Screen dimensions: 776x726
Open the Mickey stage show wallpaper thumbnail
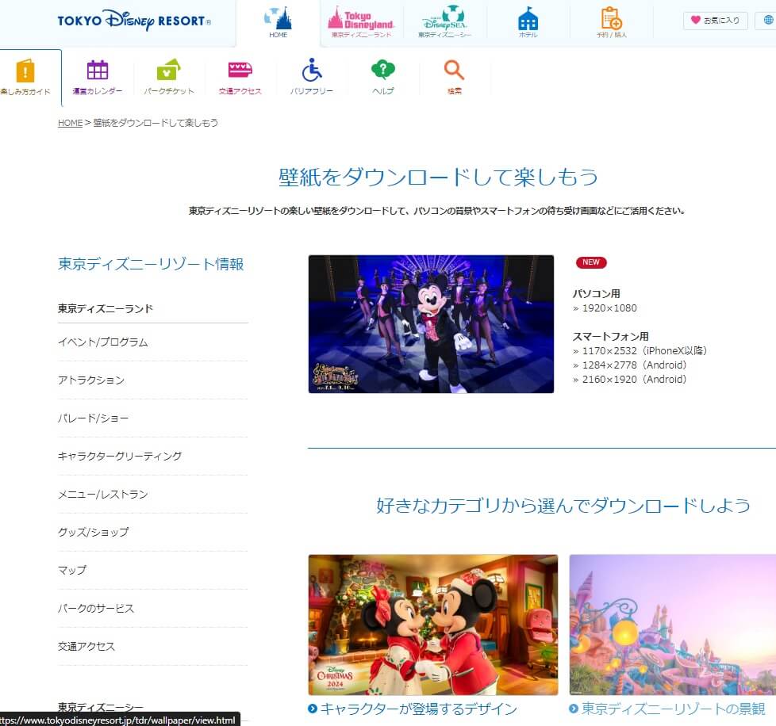tap(431, 324)
